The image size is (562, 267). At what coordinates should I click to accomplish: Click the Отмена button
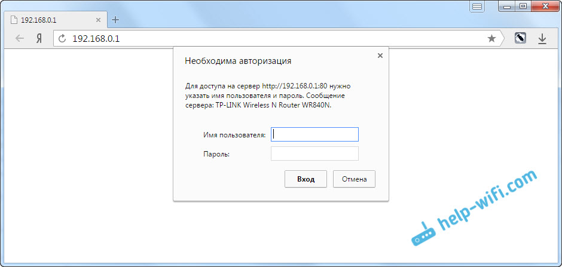point(354,179)
